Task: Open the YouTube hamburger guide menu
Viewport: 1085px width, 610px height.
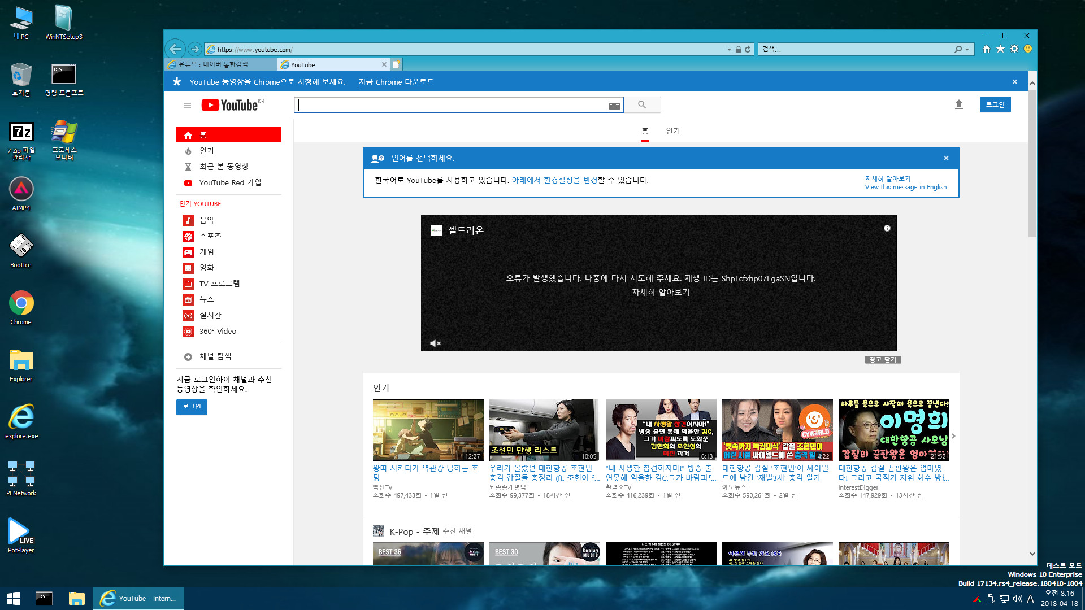Action: coord(187,105)
